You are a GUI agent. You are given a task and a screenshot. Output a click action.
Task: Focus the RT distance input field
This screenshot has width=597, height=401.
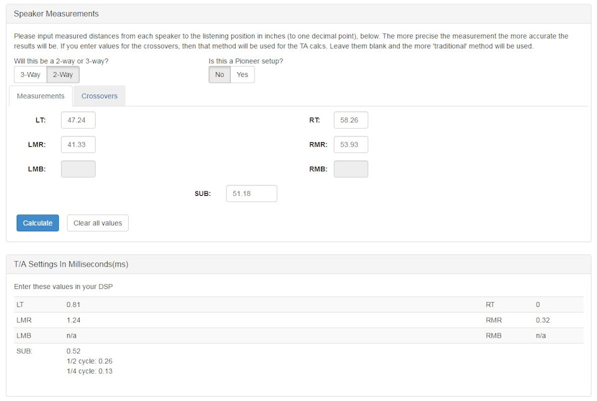click(x=351, y=120)
